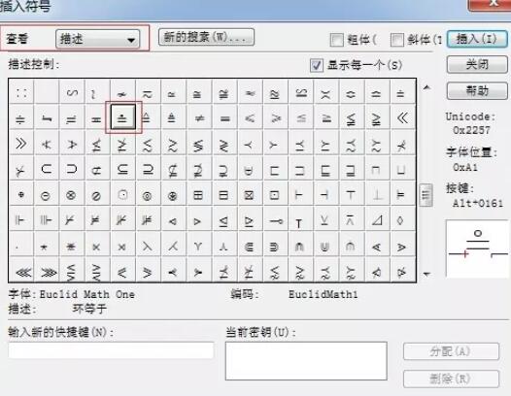511x396 pixels.
Task: Click the encoding value EuclidMath1
Action: tap(323, 294)
